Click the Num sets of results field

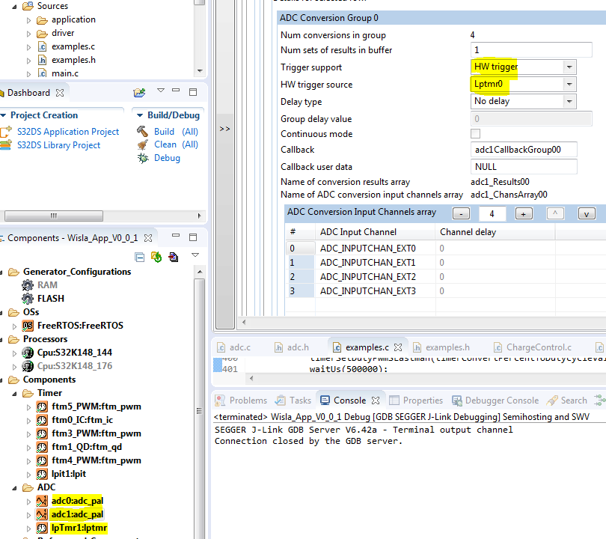[x=531, y=50]
